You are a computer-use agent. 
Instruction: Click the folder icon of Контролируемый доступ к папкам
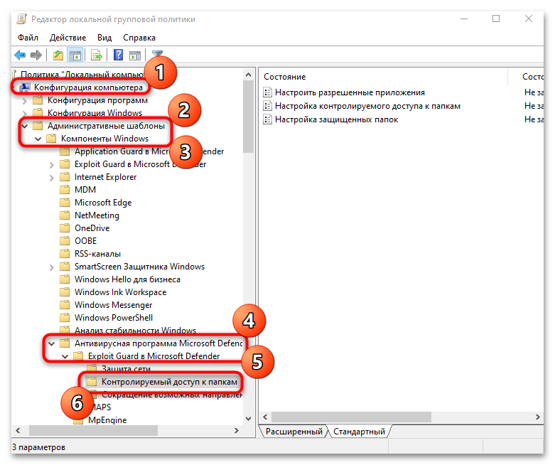pos(92,381)
